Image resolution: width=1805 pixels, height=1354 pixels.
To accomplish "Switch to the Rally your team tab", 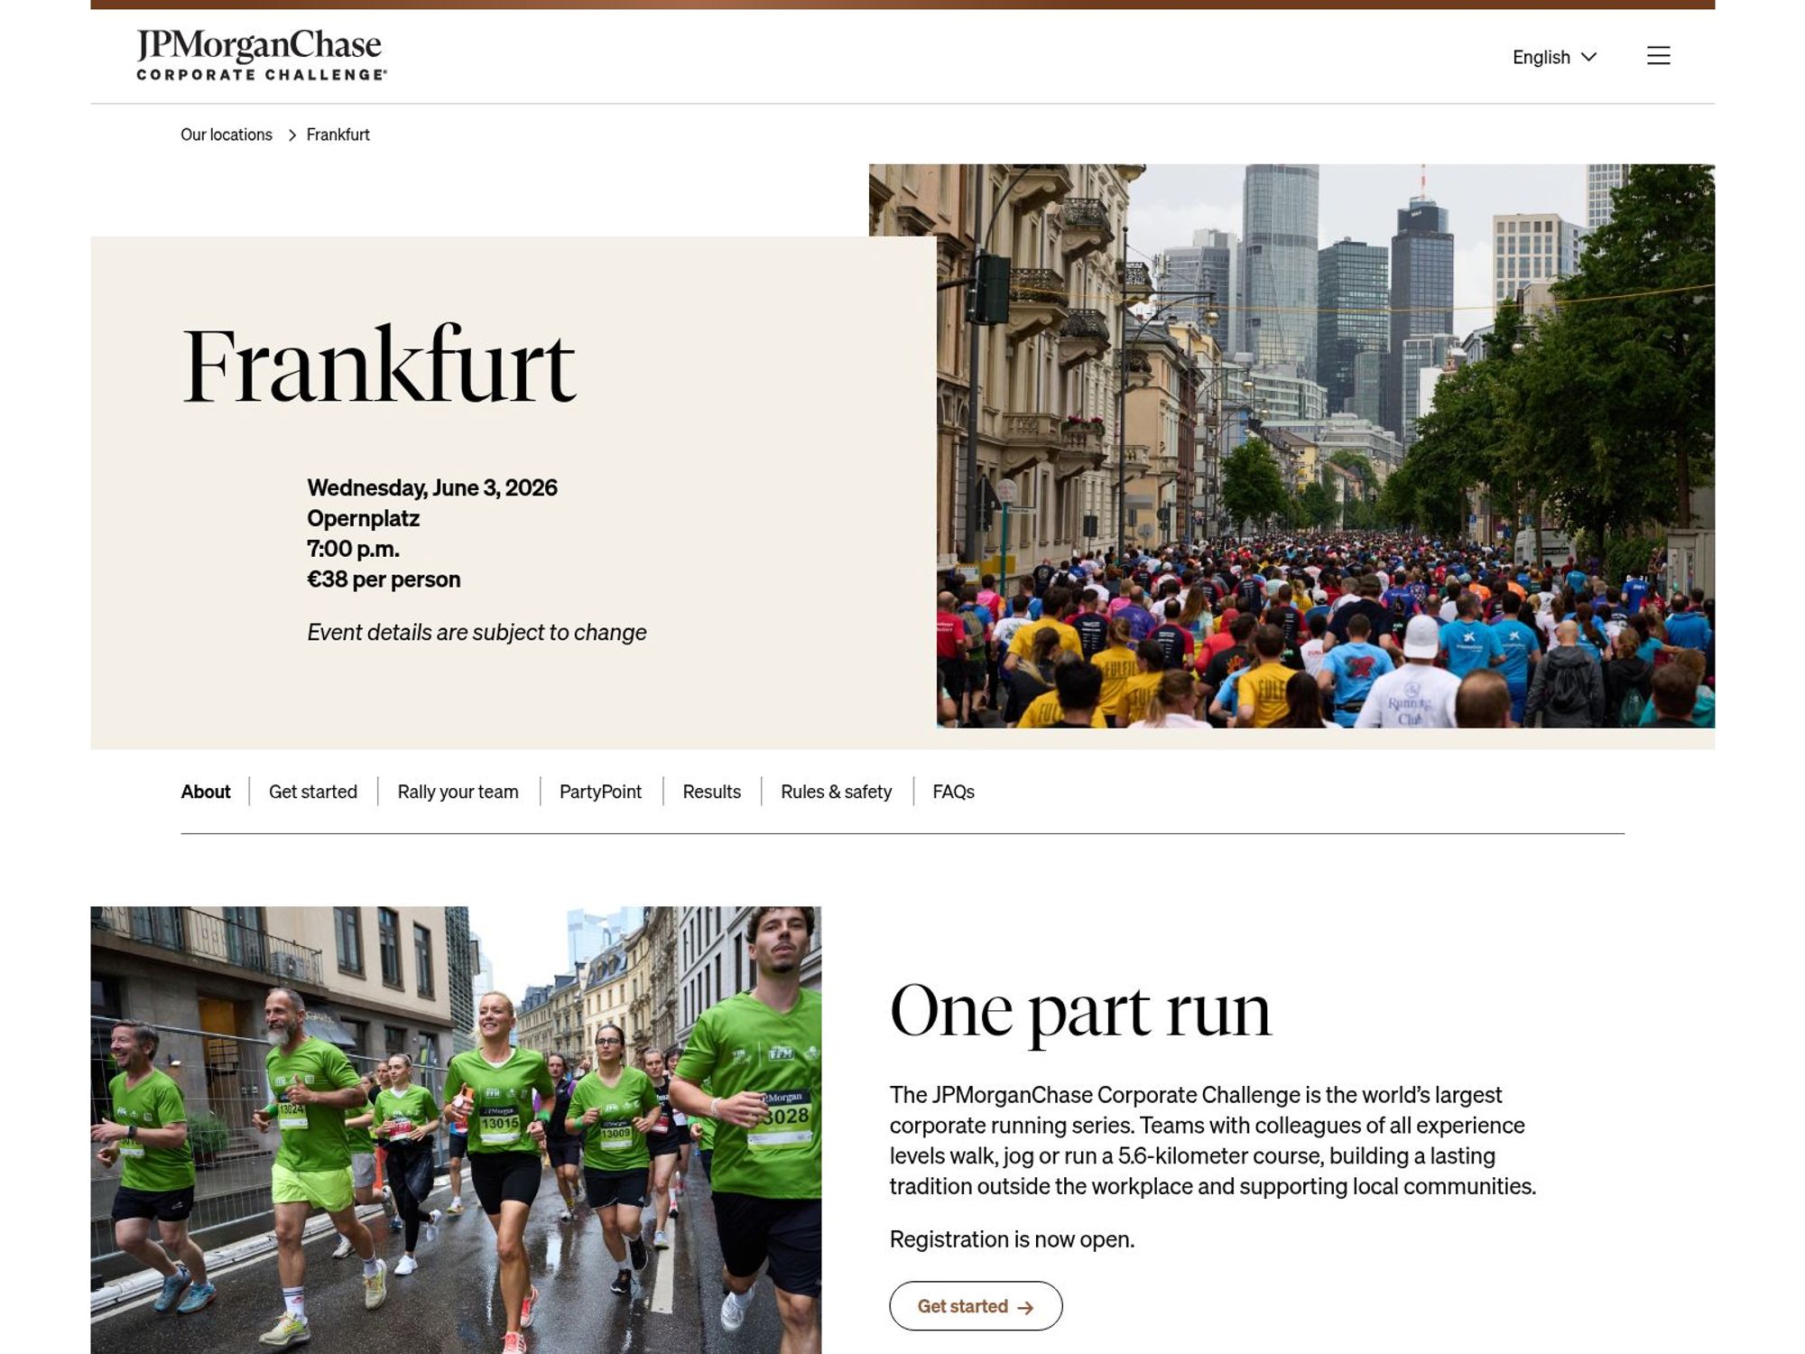I will 457,792.
